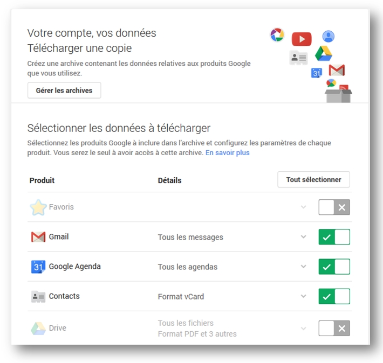Expand the Gmail details chevron
This screenshot has width=383, height=363.
[x=303, y=236]
